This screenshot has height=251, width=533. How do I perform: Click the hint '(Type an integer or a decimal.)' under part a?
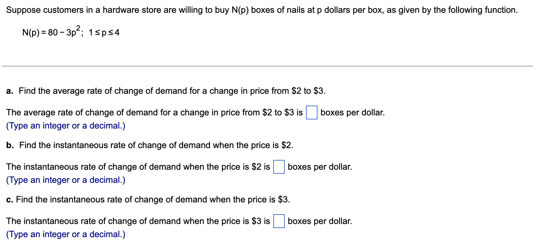[x=66, y=126]
